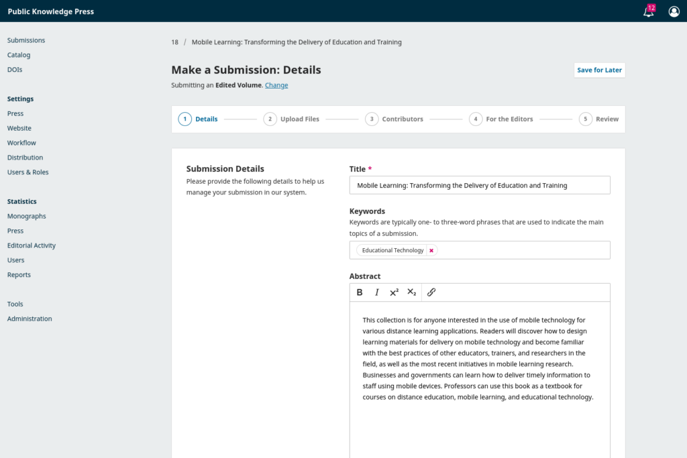The width and height of the screenshot is (687, 458).
Task: Open the Reports statistics page
Action: pyautogui.click(x=19, y=275)
